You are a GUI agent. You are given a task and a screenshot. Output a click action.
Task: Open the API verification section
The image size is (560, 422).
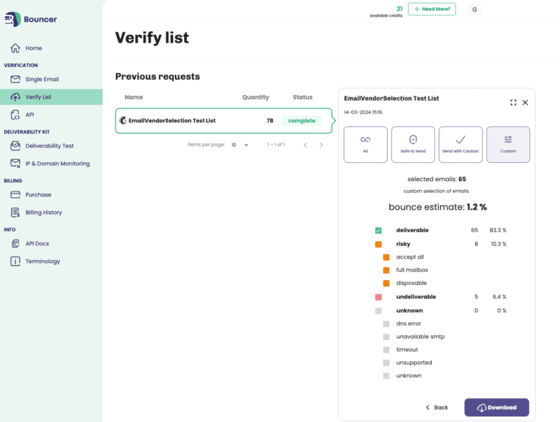[29, 115]
